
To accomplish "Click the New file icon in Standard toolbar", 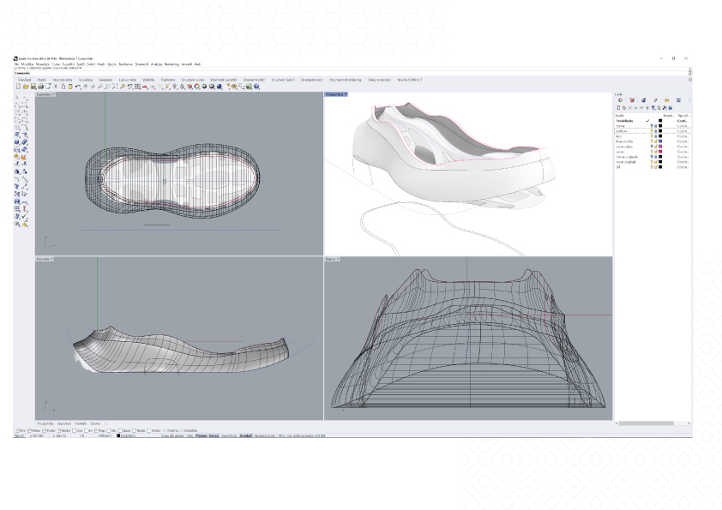I will point(18,87).
